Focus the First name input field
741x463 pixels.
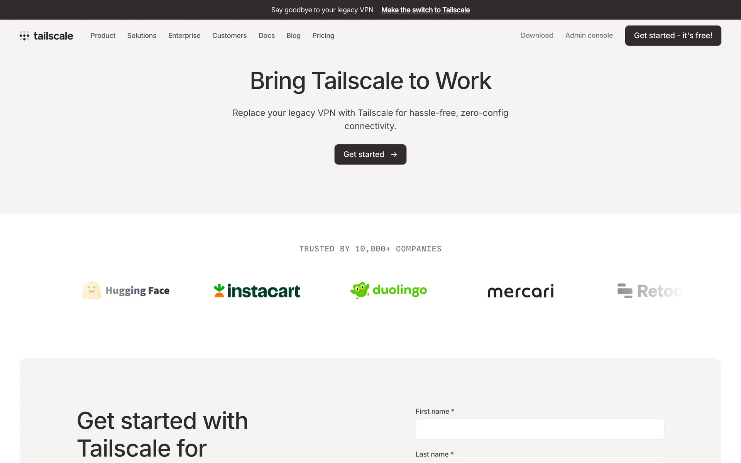[x=540, y=429]
